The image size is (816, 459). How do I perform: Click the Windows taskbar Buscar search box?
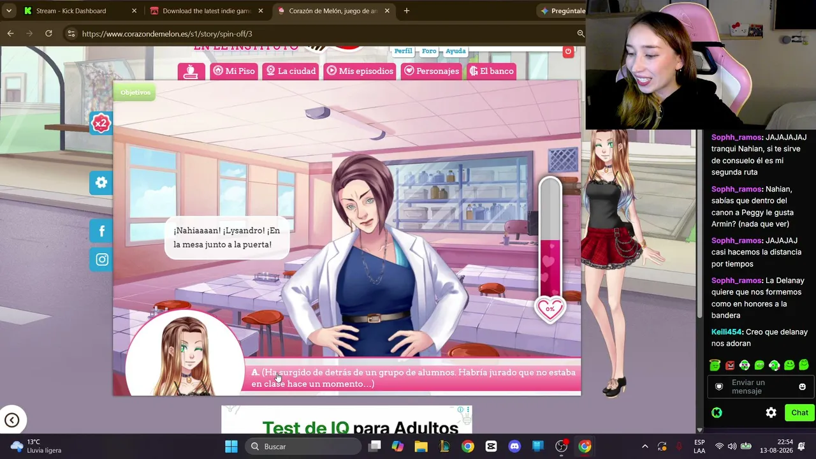coord(302,446)
